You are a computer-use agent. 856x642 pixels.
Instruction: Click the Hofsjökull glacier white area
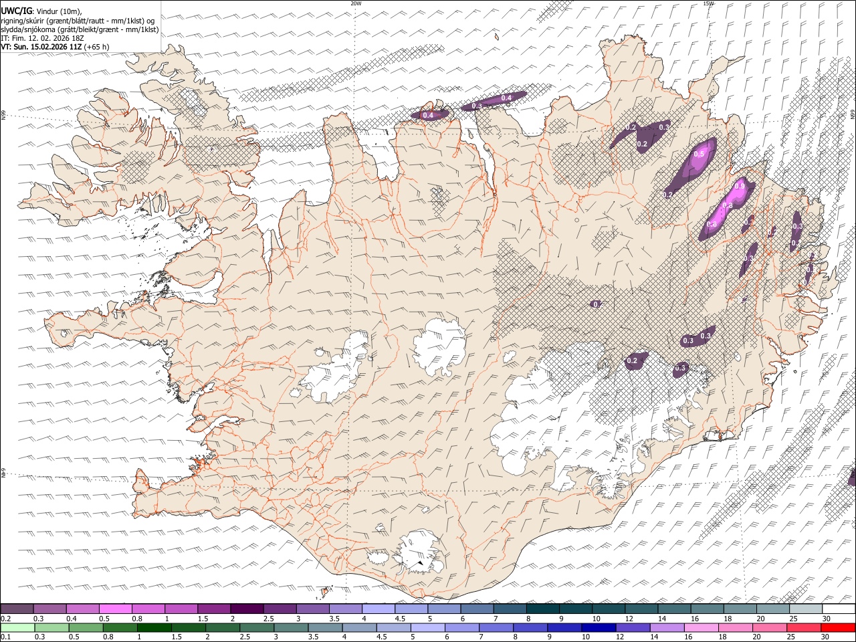pos(439,346)
